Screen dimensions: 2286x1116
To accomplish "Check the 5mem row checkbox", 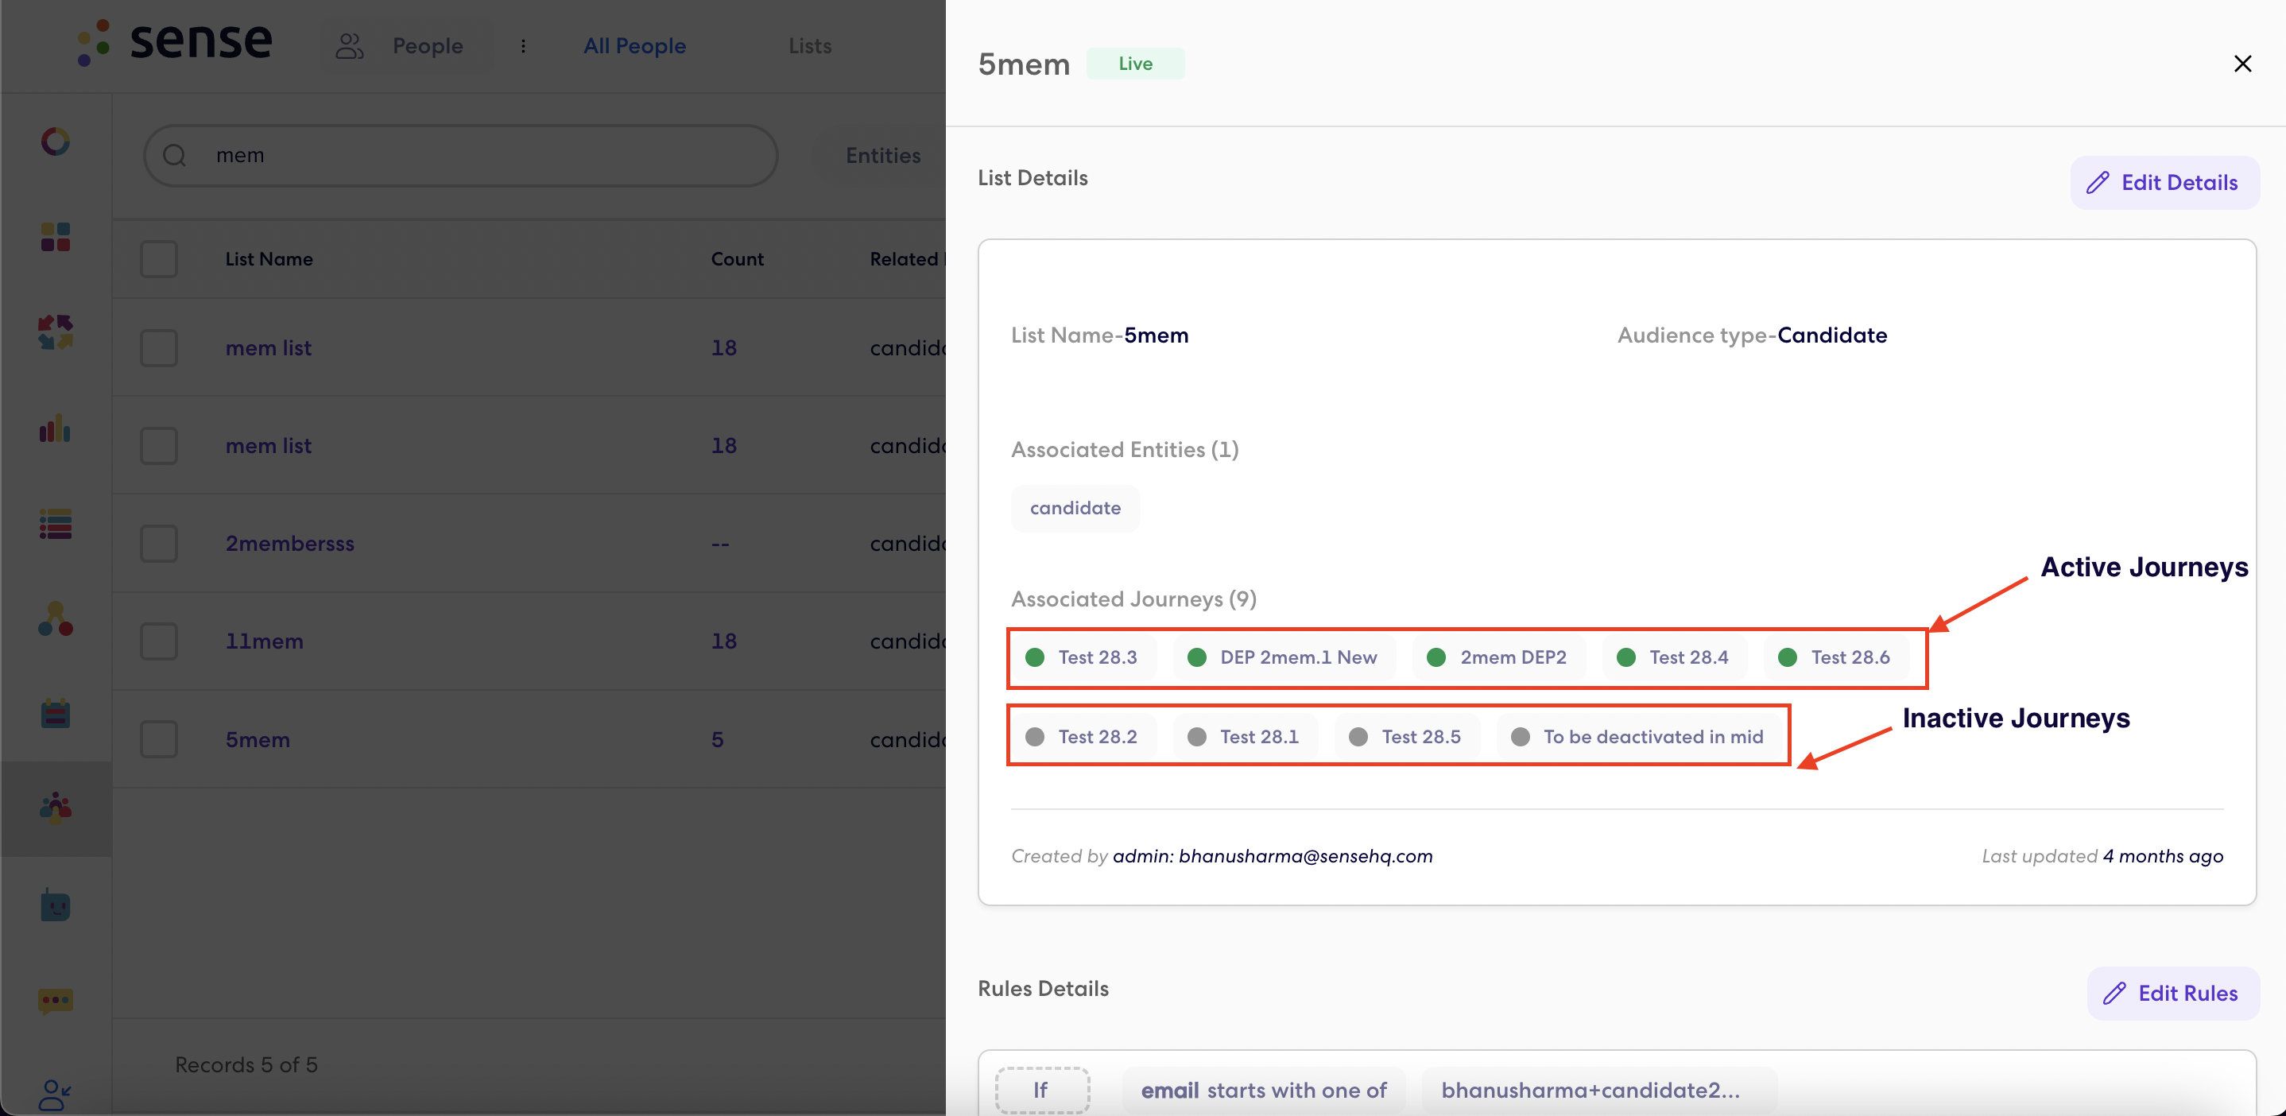I will (x=159, y=739).
